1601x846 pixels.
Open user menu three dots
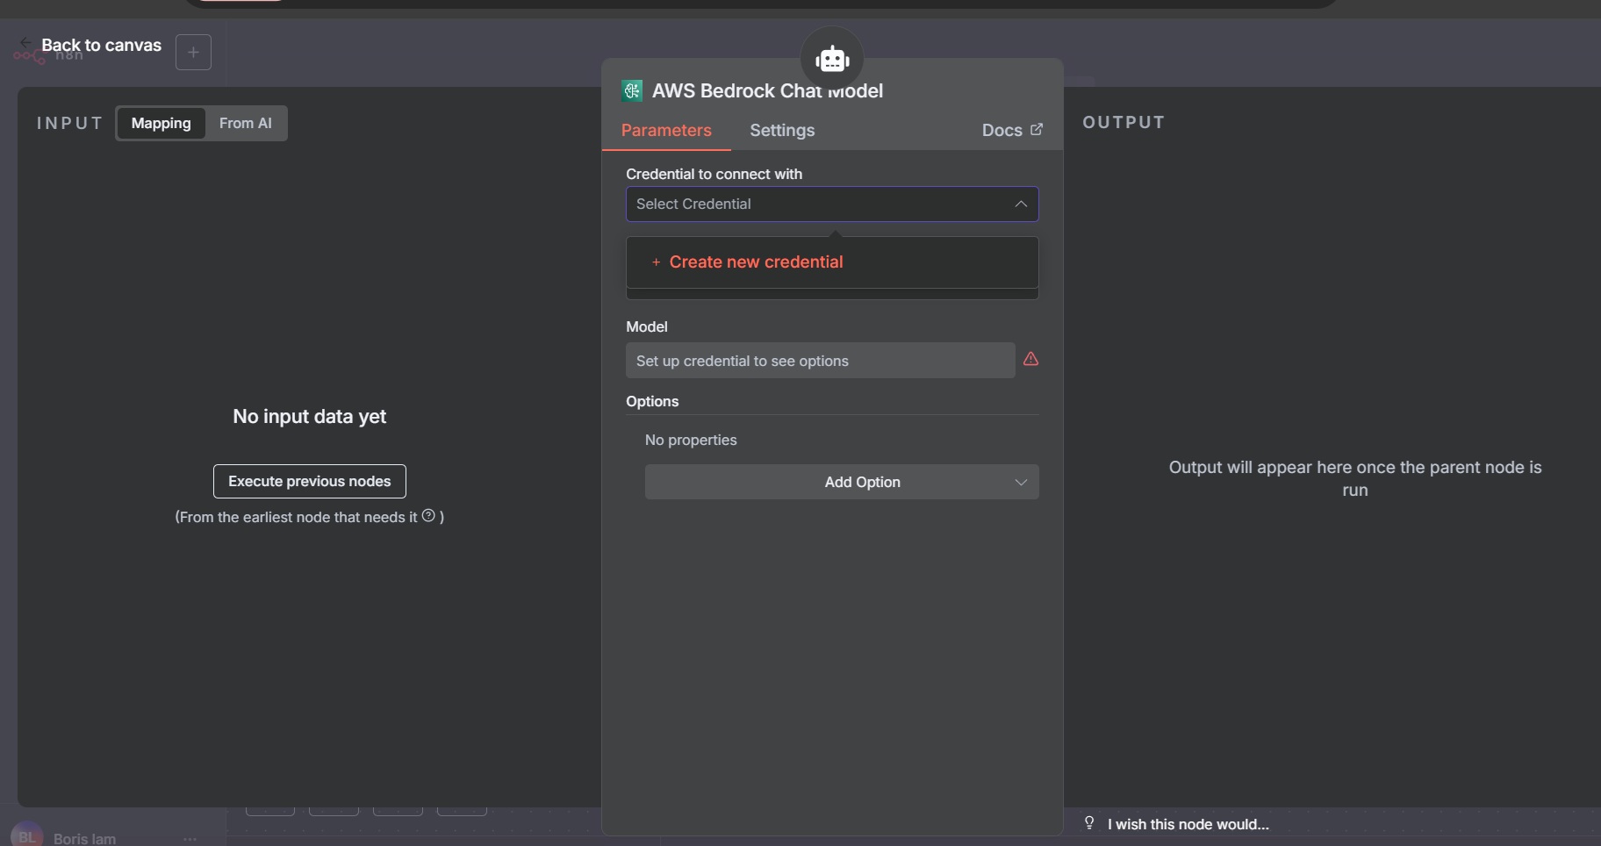click(190, 839)
